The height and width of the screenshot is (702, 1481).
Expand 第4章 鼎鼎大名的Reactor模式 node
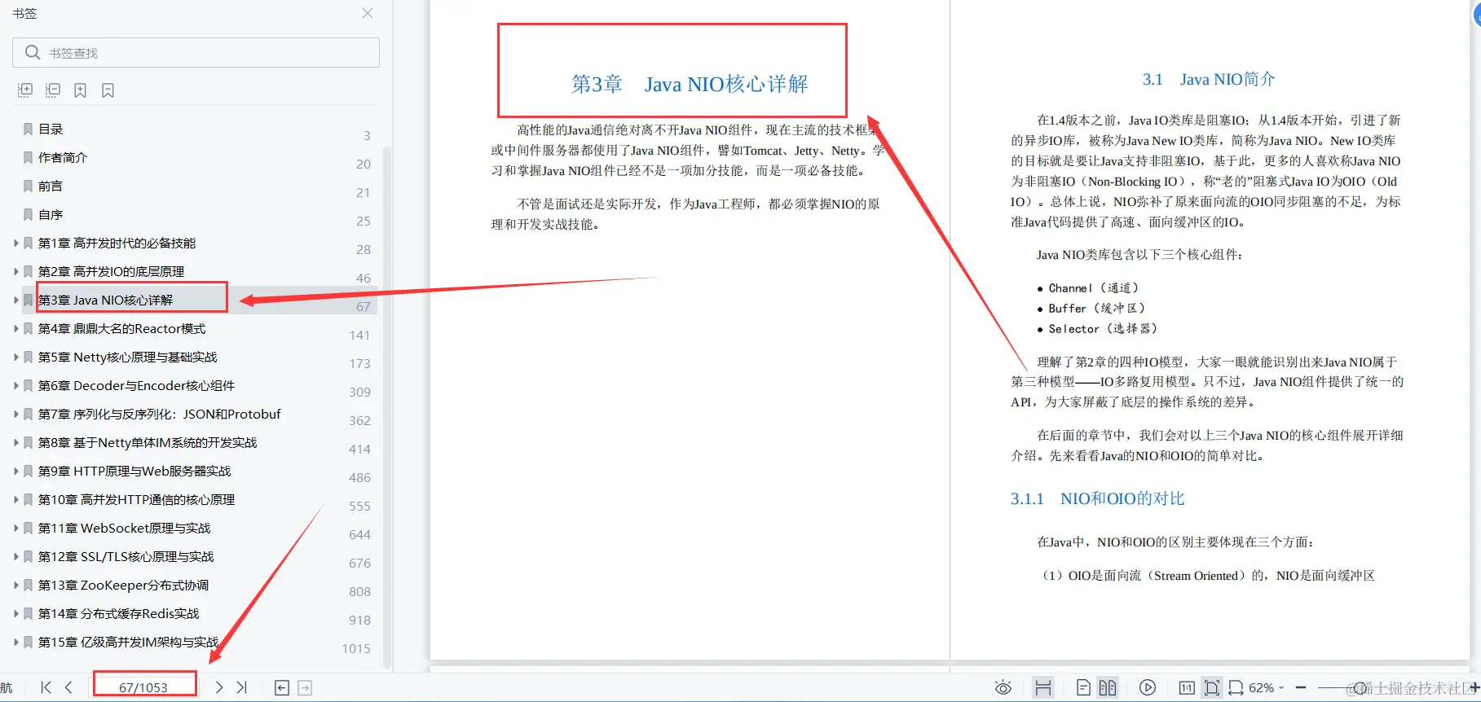(x=15, y=328)
